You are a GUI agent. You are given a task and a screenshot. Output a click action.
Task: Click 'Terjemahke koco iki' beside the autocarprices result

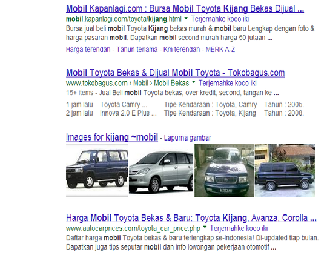239,228
